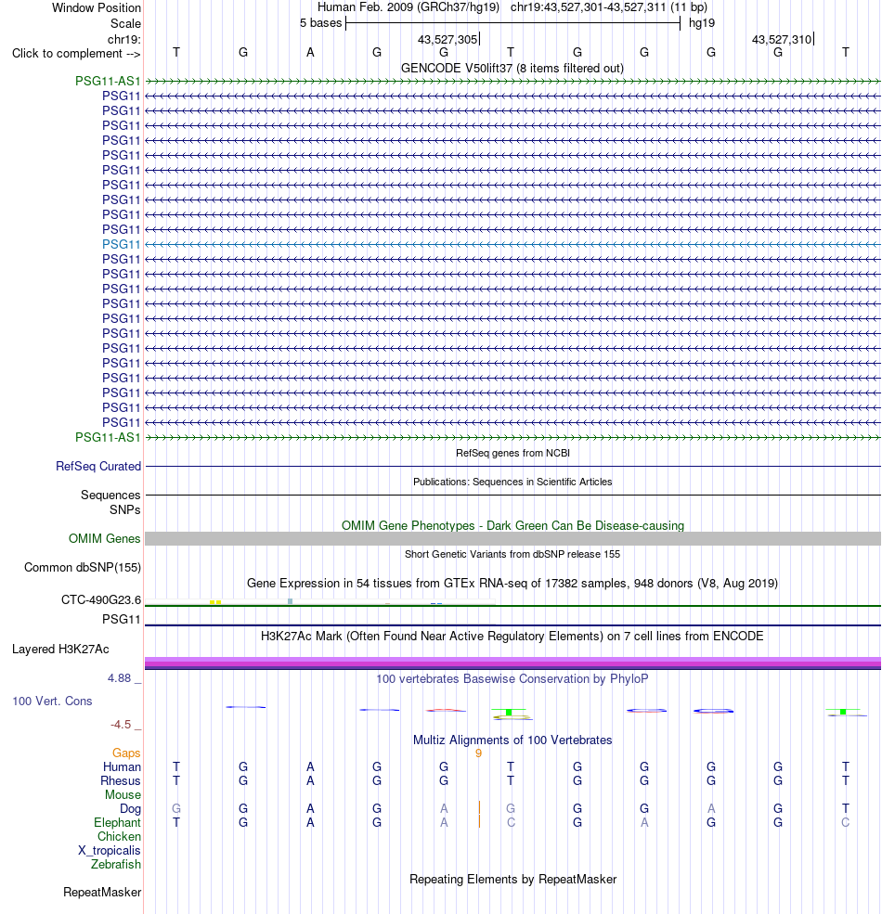Click the orange insertion bar in the Dog row
The height and width of the screenshot is (914, 882).
click(x=479, y=808)
